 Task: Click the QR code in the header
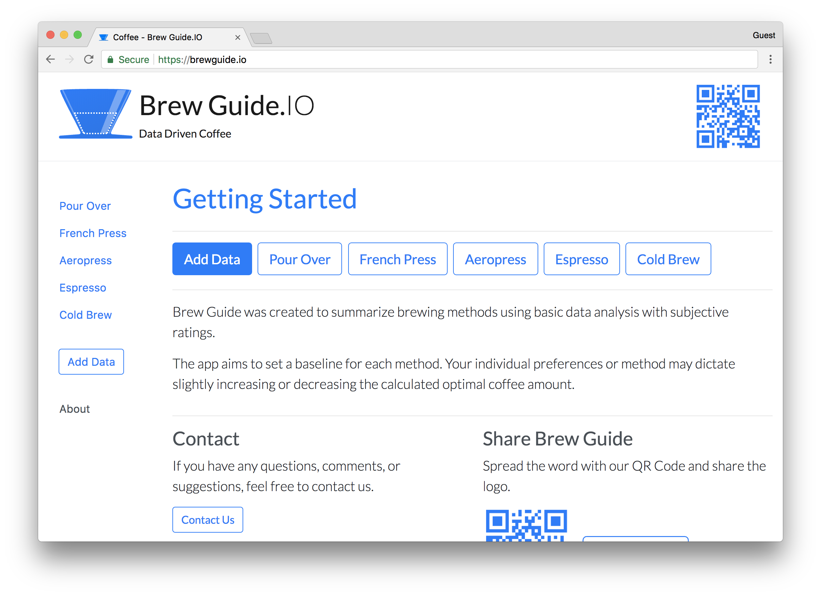click(x=728, y=116)
